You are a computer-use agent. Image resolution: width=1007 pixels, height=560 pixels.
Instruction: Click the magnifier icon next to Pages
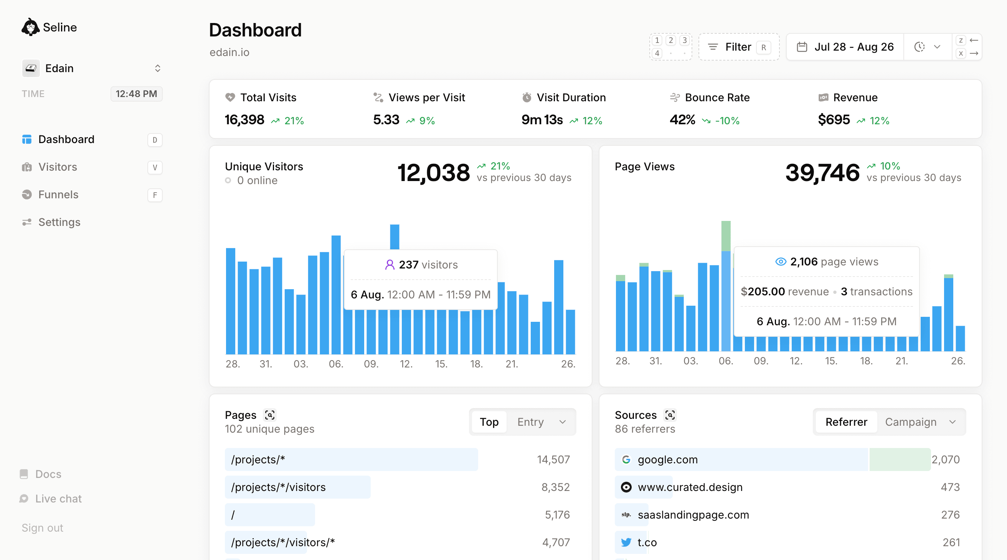[x=270, y=415]
